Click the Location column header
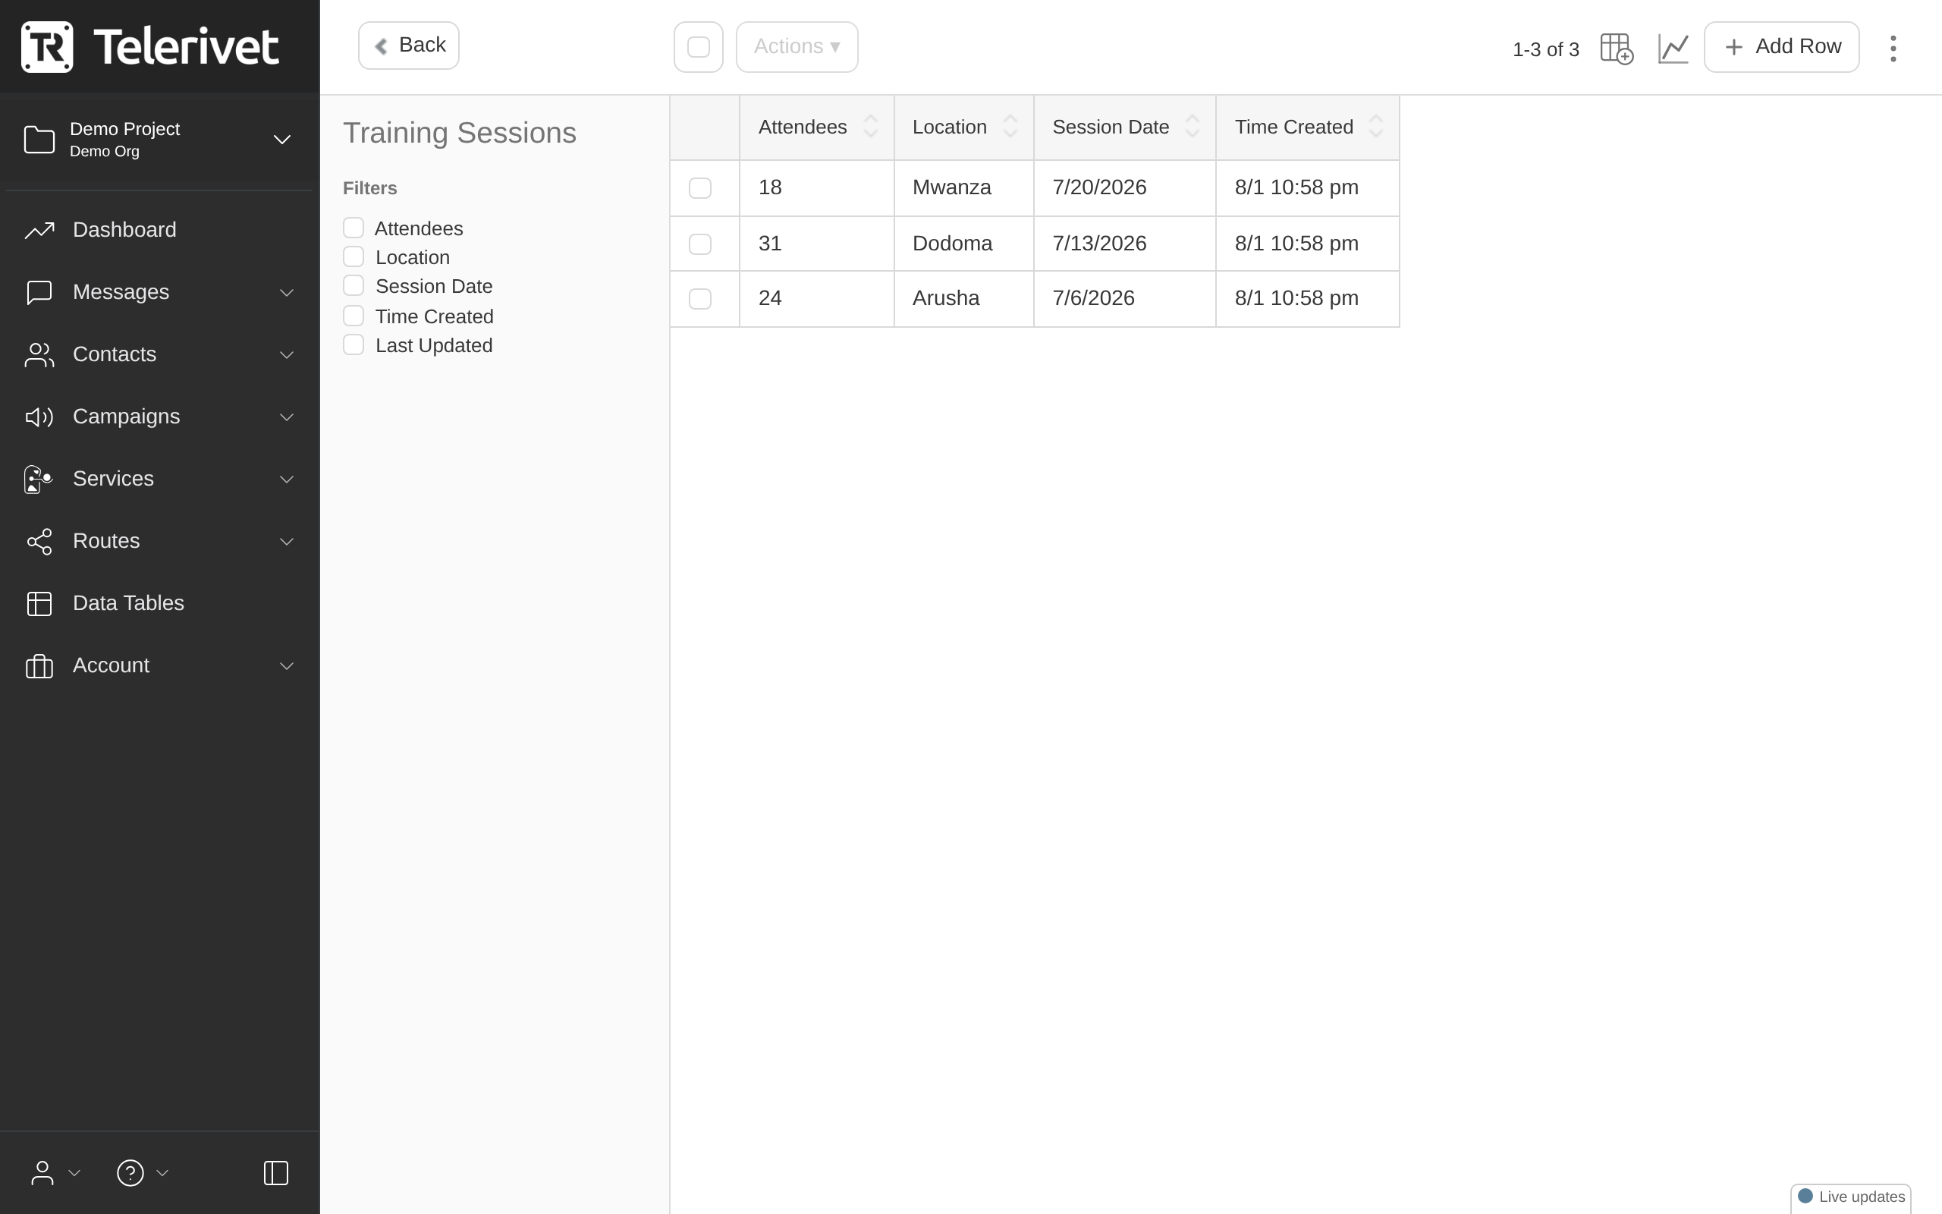1942x1214 pixels. point(963,127)
